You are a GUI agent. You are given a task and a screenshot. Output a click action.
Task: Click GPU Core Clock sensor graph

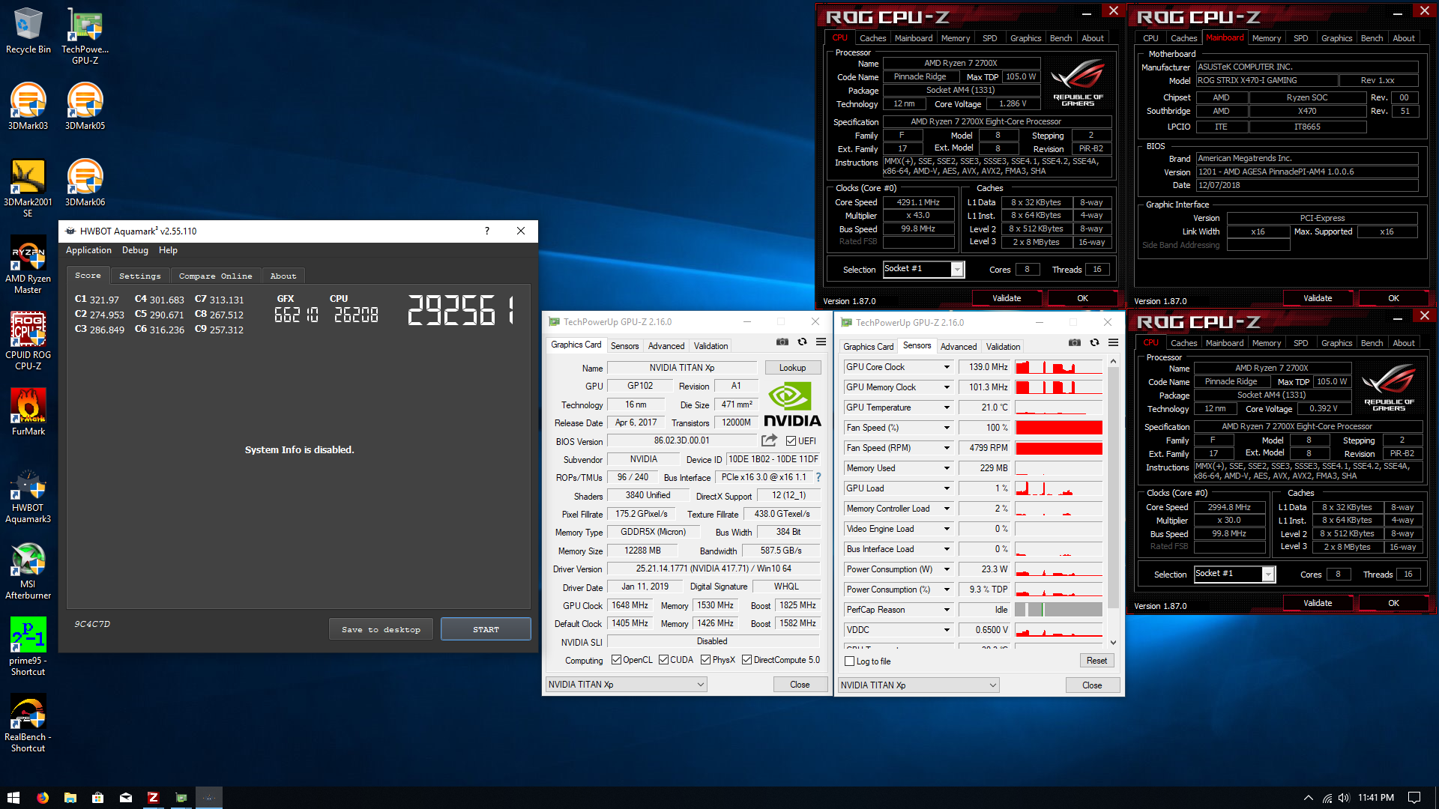(1058, 367)
